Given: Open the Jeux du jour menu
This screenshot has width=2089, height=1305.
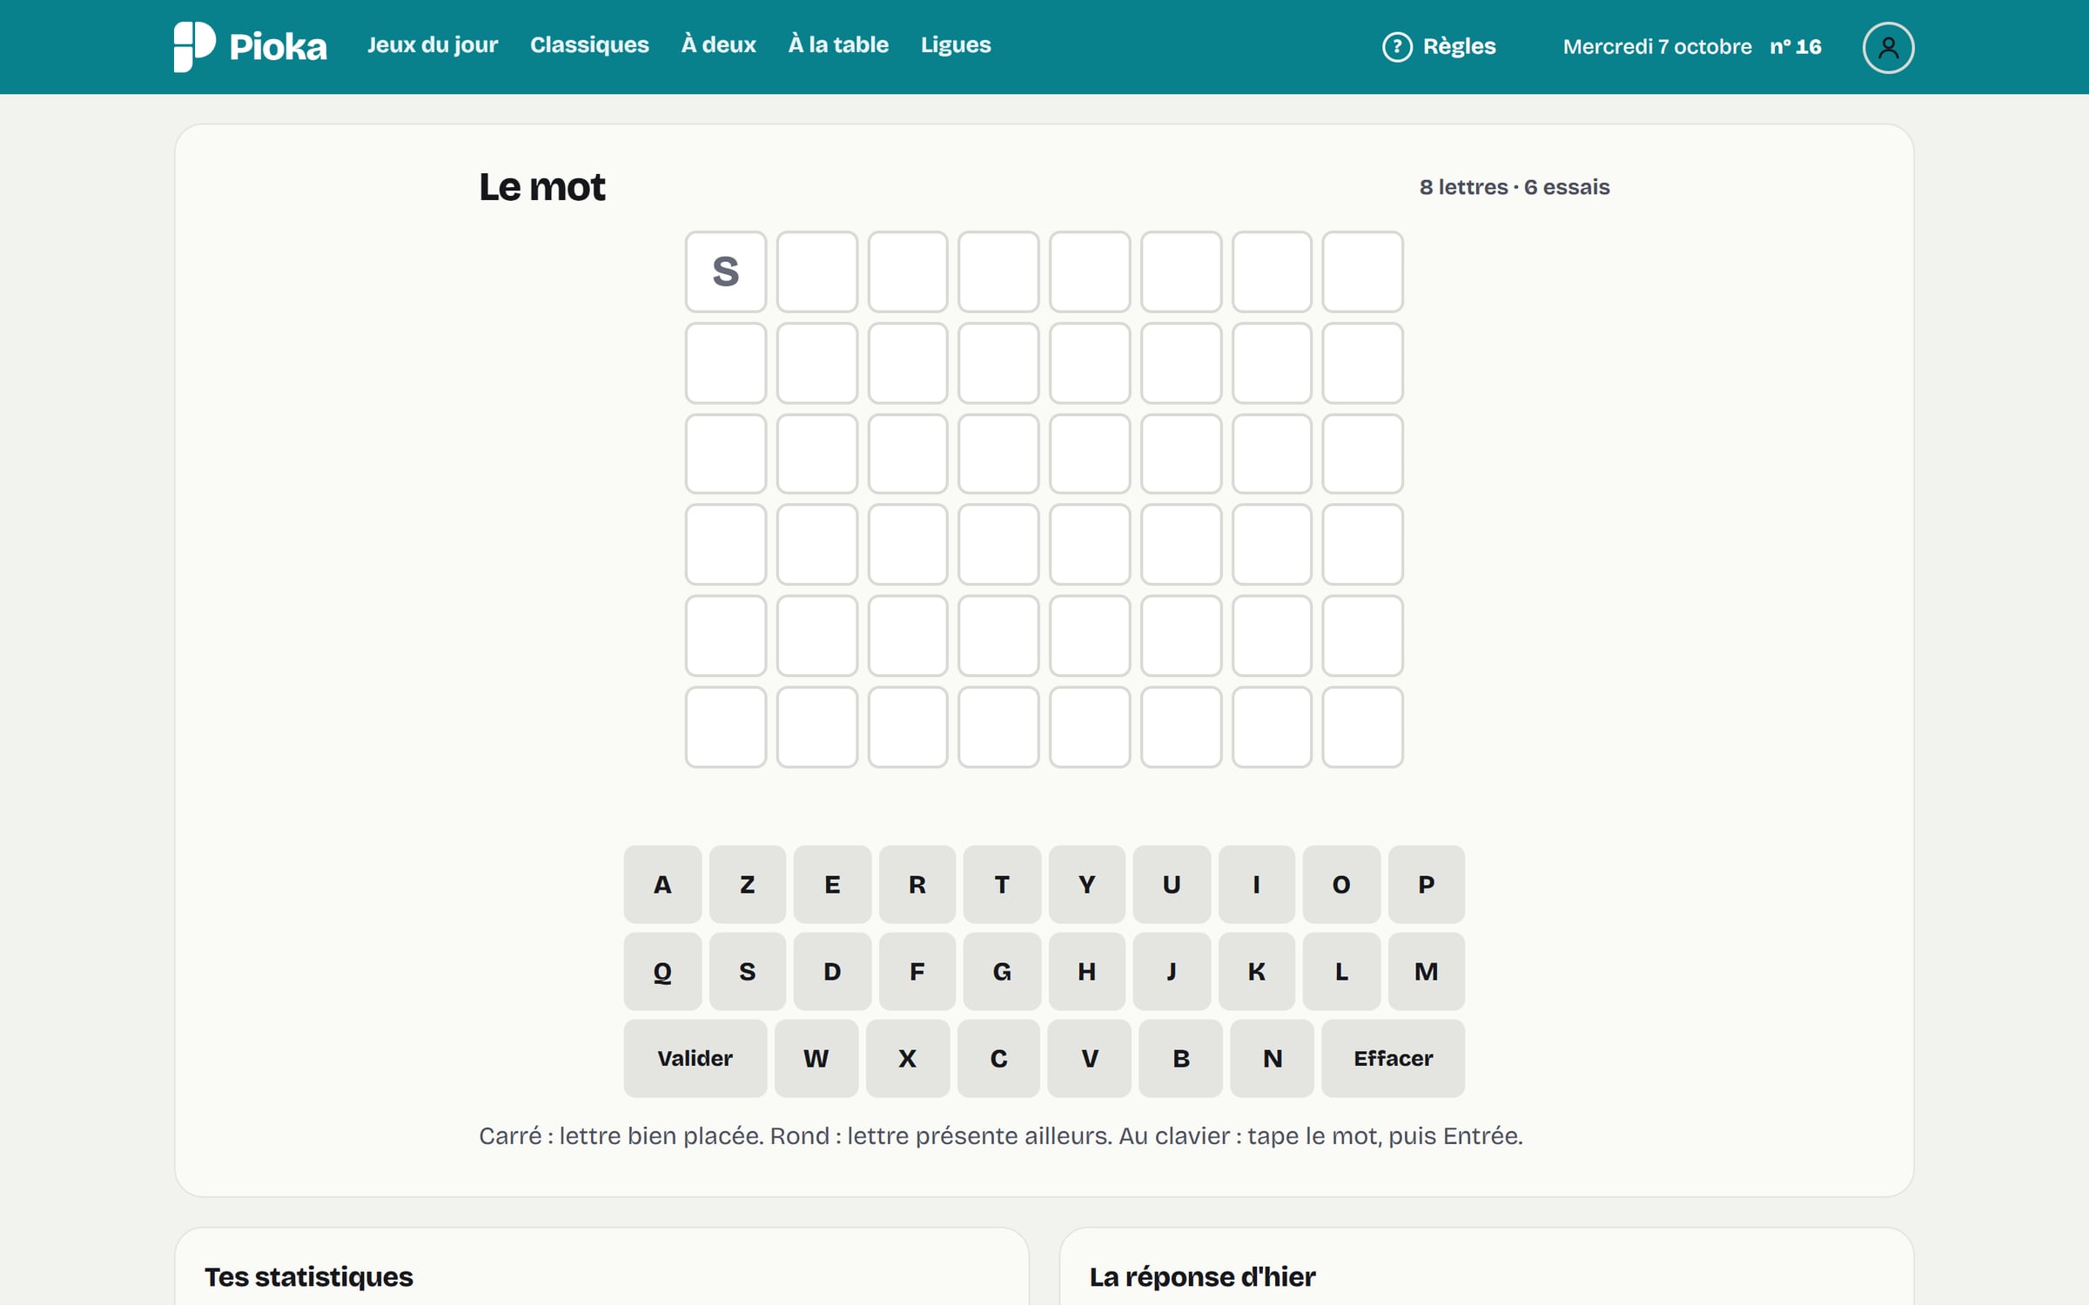Looking at the screenshot, I should (433, 45).
